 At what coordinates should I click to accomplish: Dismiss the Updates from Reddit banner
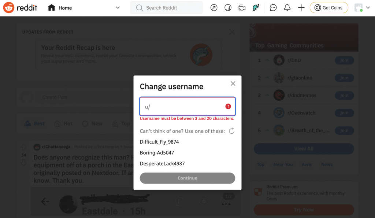pyautogui.click(x=232, y=32)
